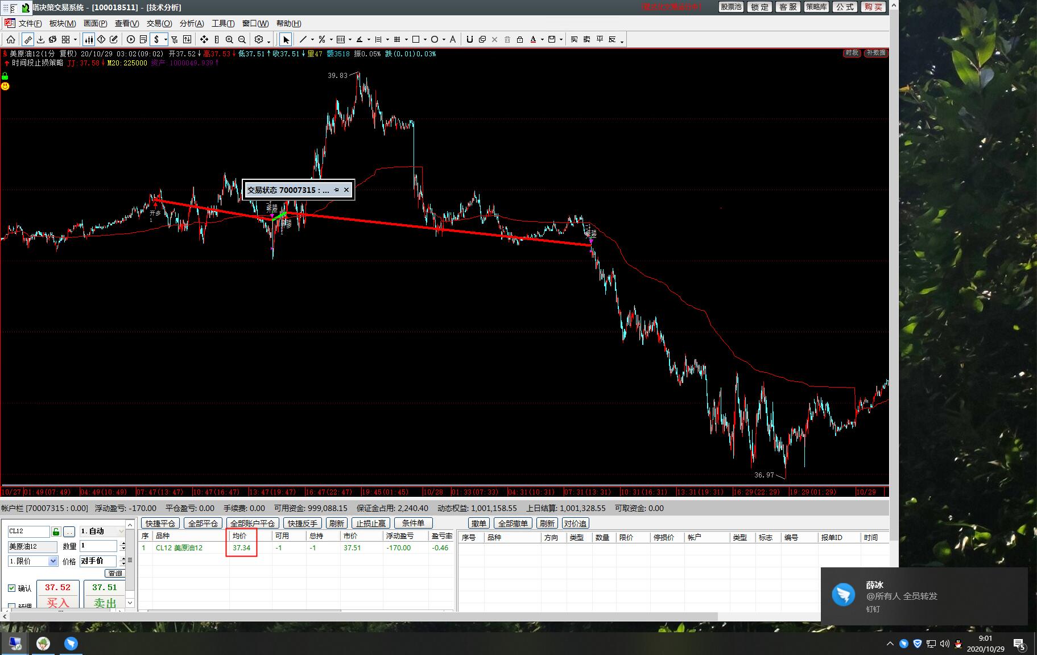Screen dimensions: 1037x655
Task: Click the zoom in magnifier icon
Action: [229, 39]
